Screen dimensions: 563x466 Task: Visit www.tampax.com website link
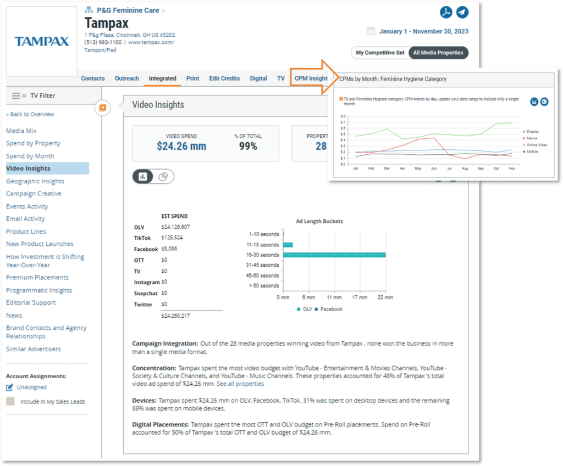pyautogui.click(x=151, y=42)
